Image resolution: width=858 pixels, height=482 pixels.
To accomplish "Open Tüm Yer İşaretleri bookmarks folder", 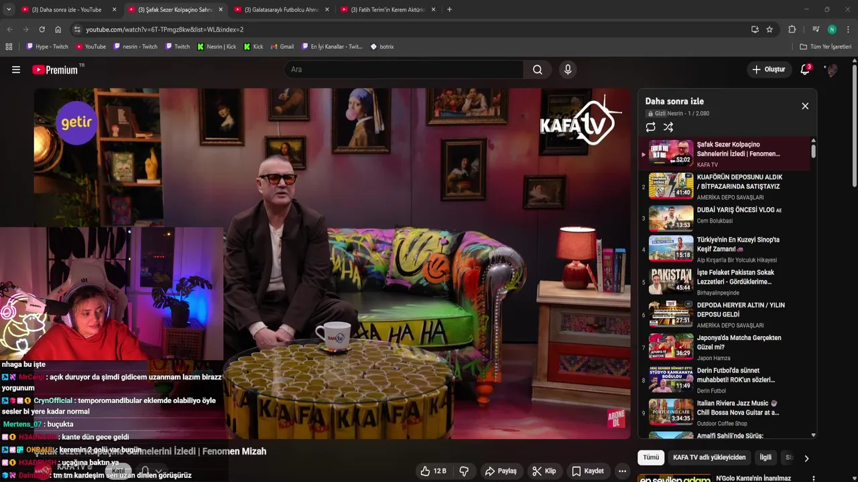I will 825,47.
